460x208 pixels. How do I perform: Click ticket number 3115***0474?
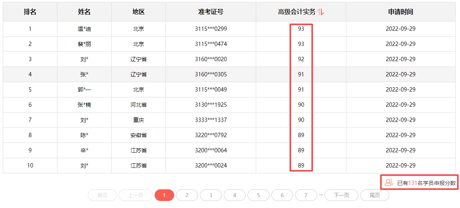pos(210,44)
